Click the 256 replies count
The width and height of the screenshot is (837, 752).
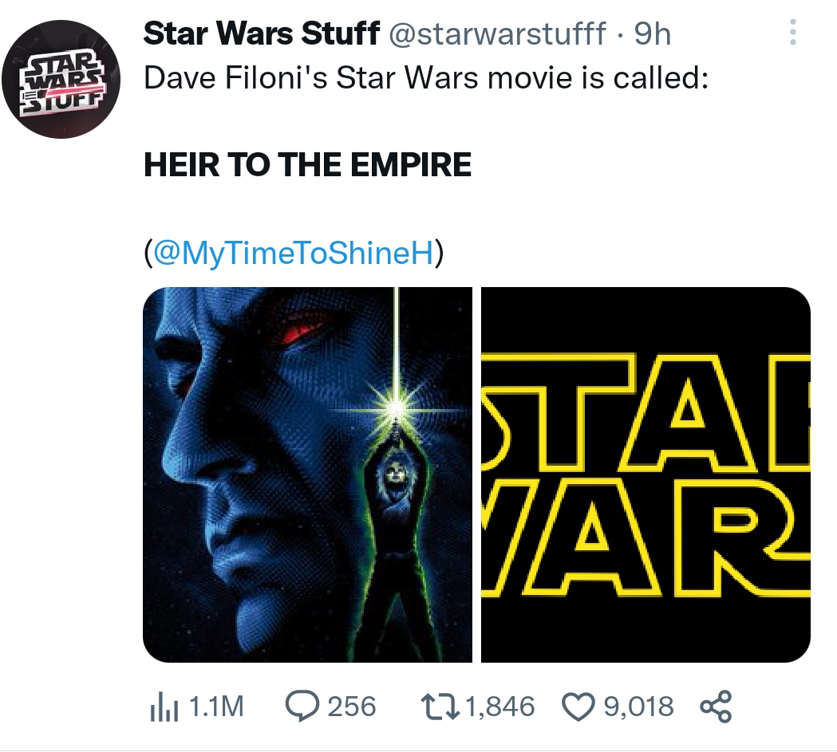coord(352,706)
